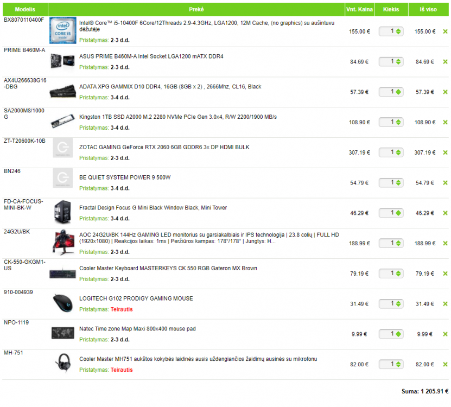Click the Modelis column header
451x407 pixels.
click(25, 9)
